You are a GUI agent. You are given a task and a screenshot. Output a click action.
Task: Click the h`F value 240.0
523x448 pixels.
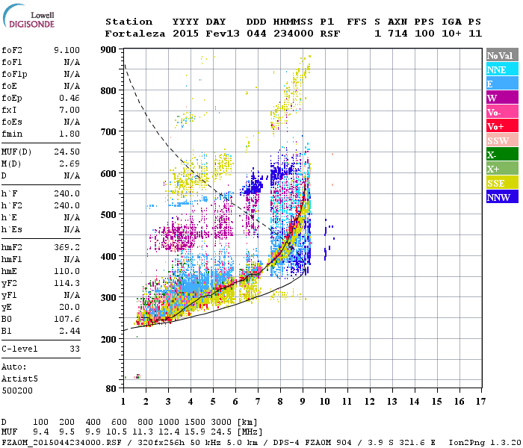[x=66, y=193]
